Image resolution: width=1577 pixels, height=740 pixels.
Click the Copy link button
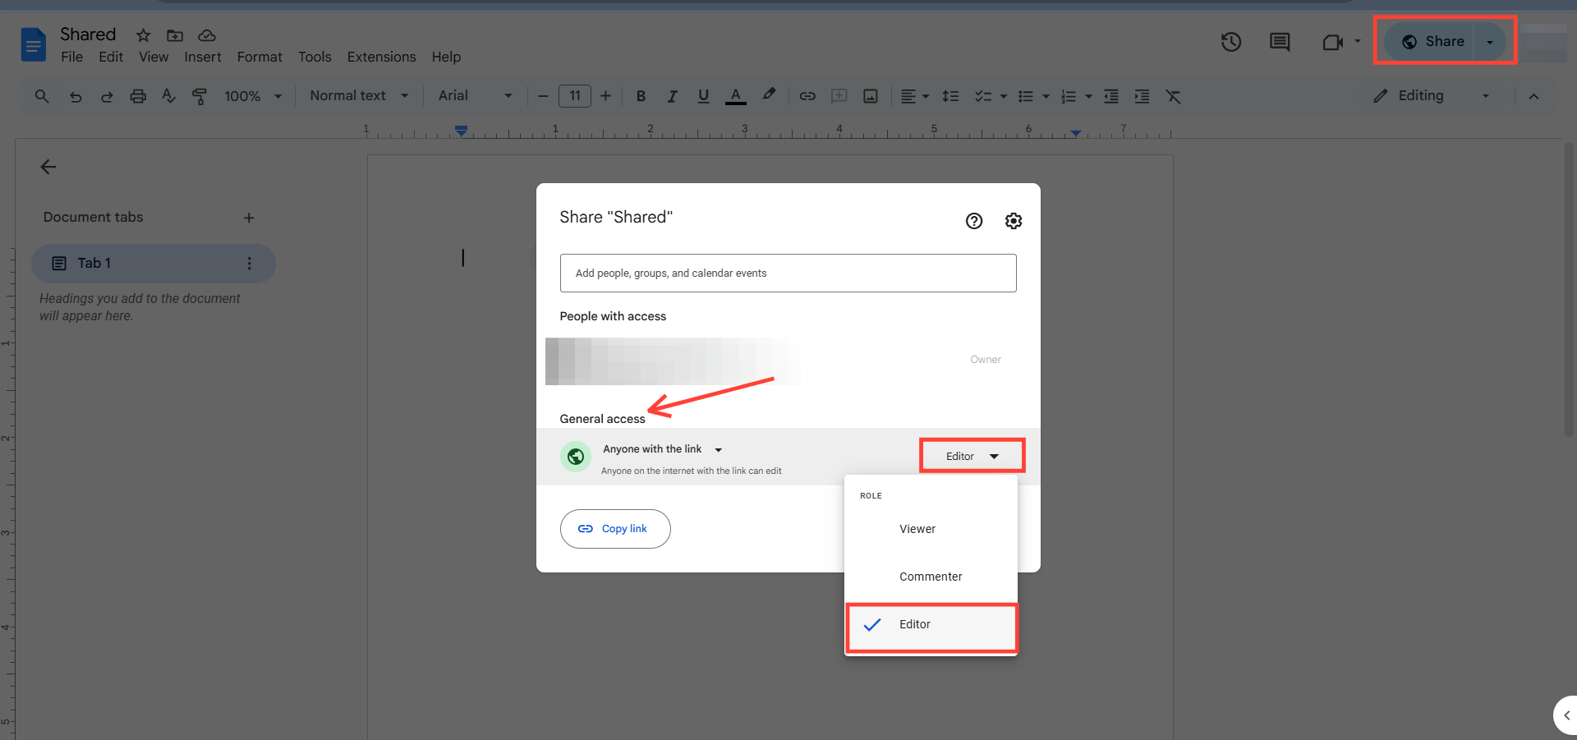615,529
